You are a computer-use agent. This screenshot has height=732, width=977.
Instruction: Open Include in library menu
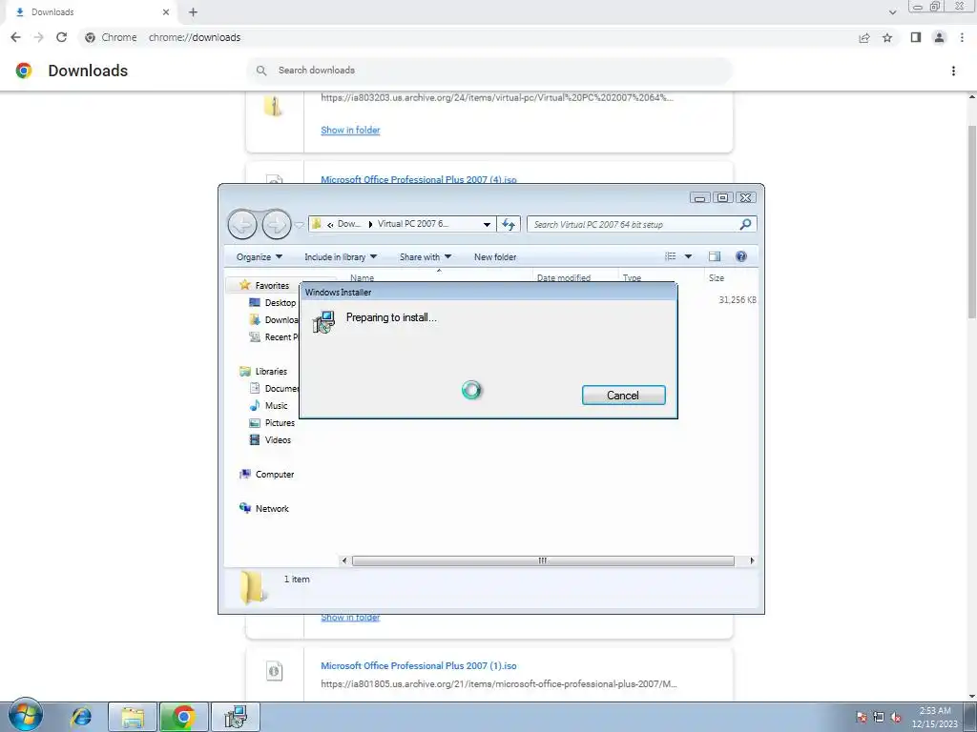point(341,256)
